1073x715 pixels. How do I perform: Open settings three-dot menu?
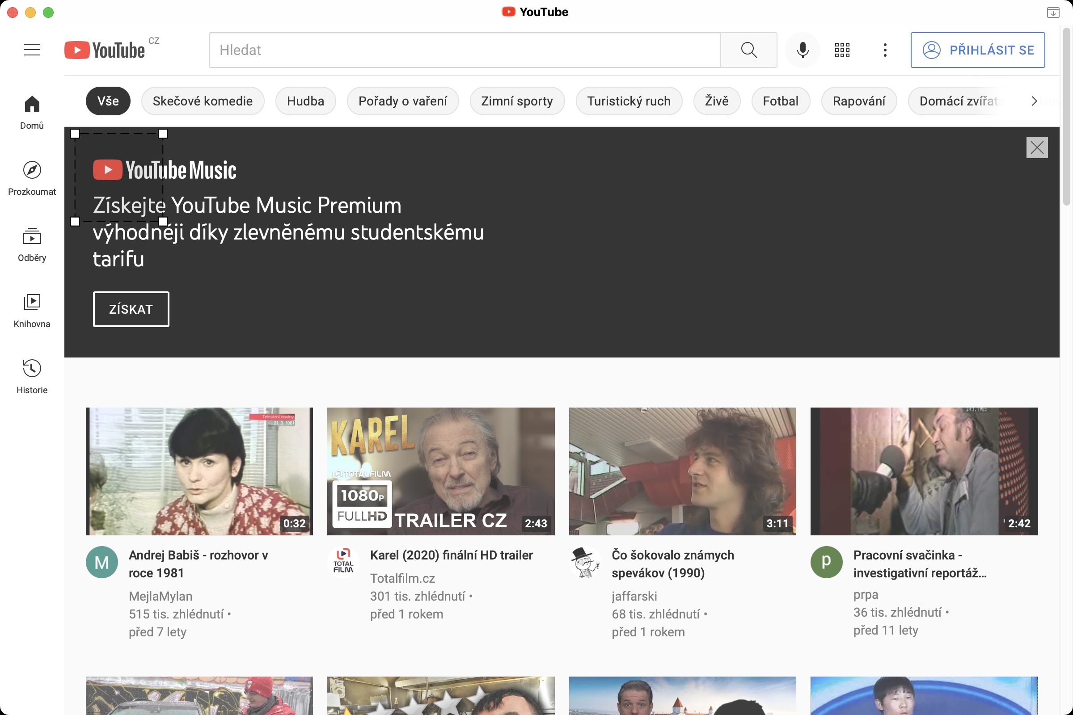885,50
